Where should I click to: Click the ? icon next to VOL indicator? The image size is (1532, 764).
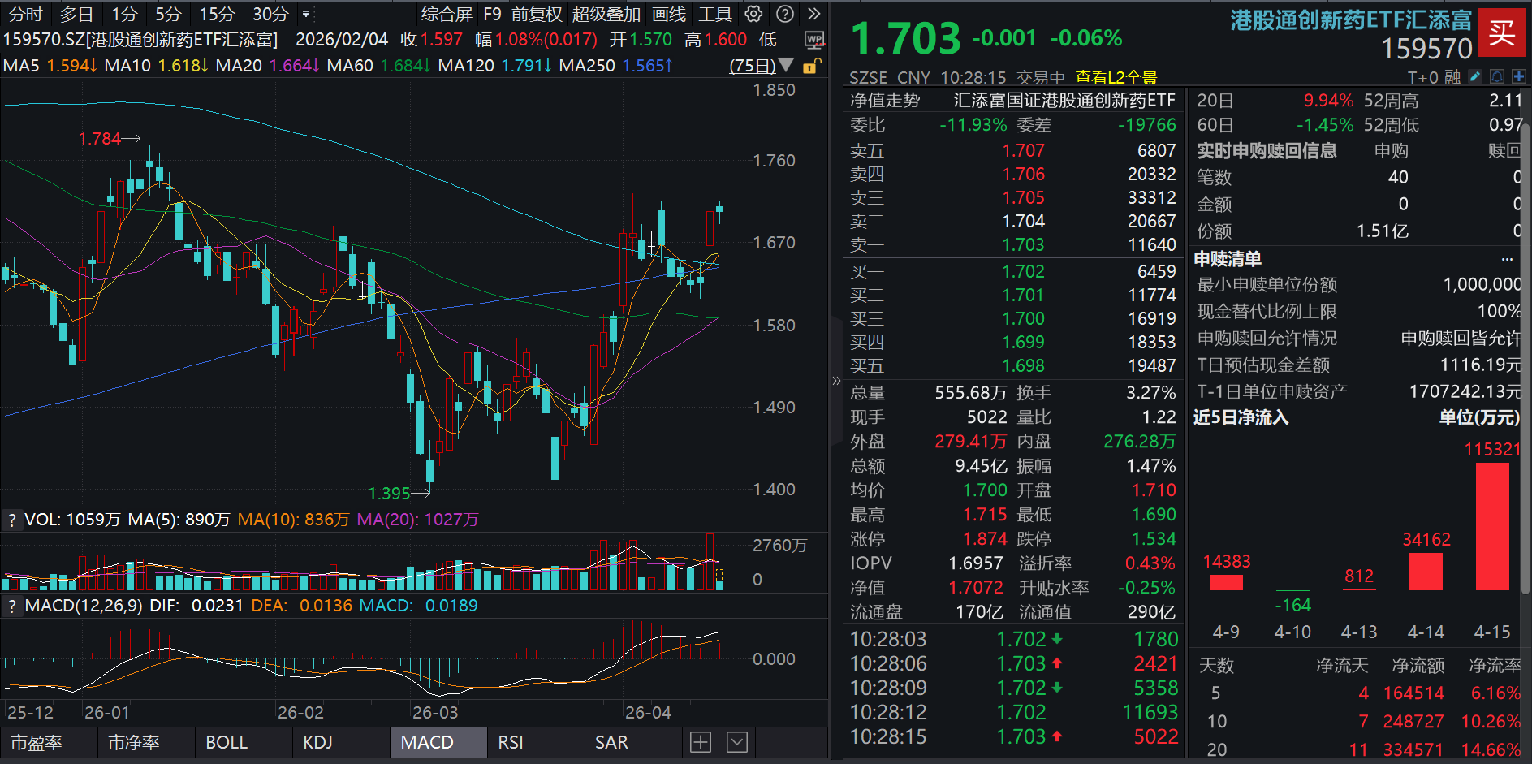[11, 519]
